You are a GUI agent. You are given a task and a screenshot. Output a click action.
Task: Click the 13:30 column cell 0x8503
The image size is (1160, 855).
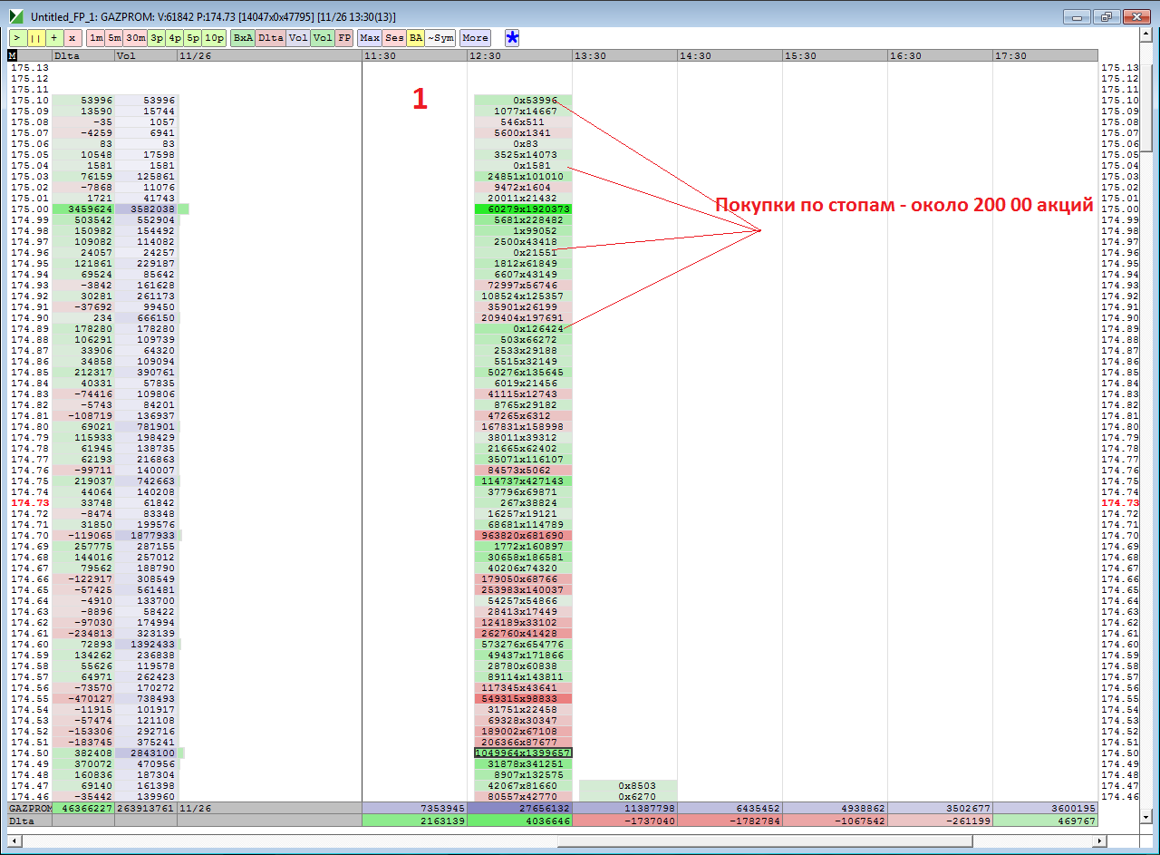click(628, 786)
